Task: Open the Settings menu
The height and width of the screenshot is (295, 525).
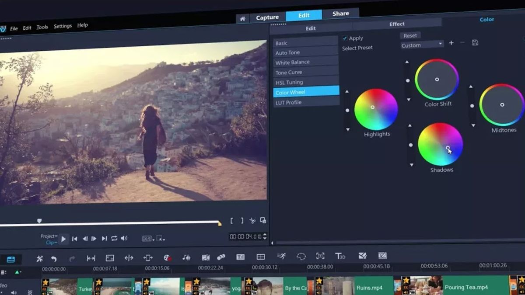Action: (63, 26)
